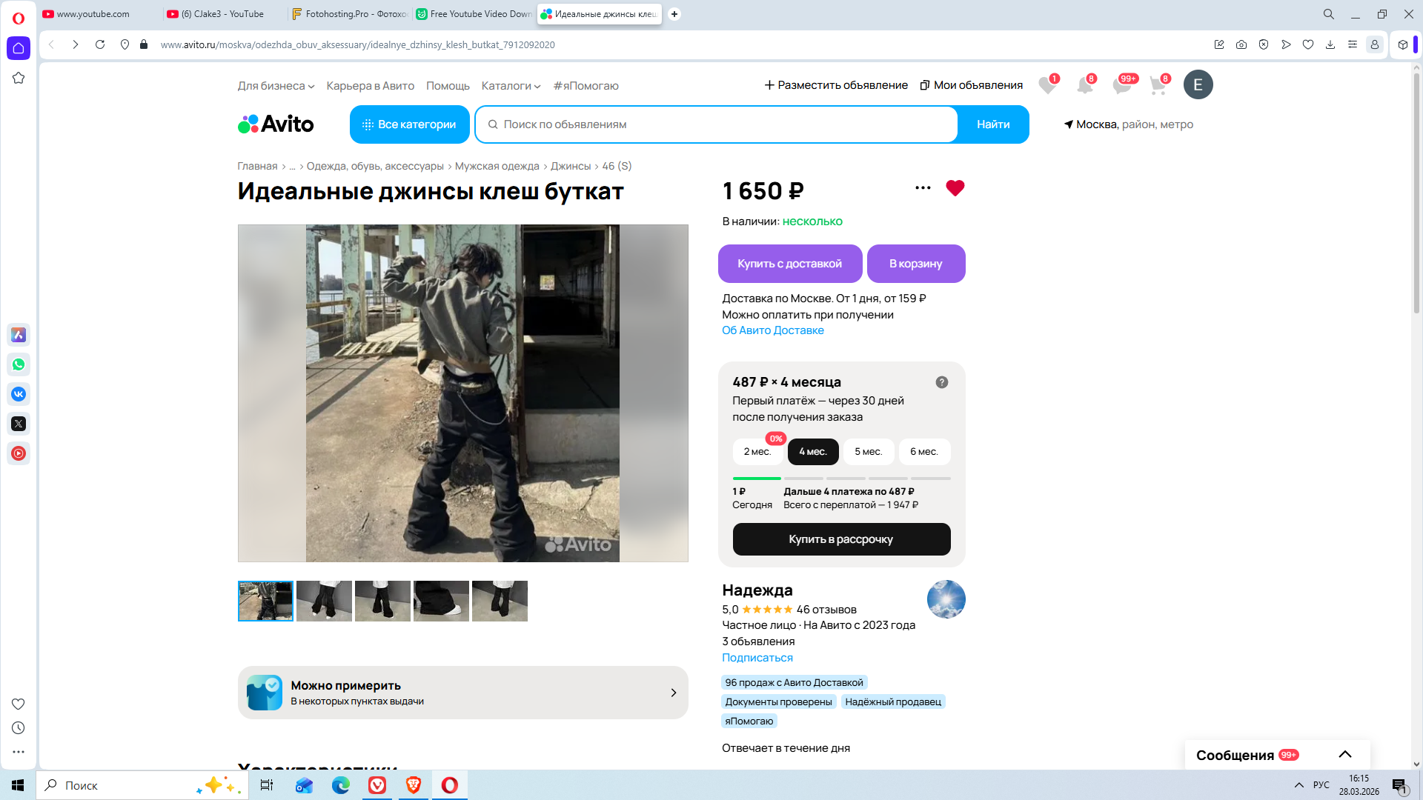Open the shopping cart icon in header

click(x=1157, y=85)
